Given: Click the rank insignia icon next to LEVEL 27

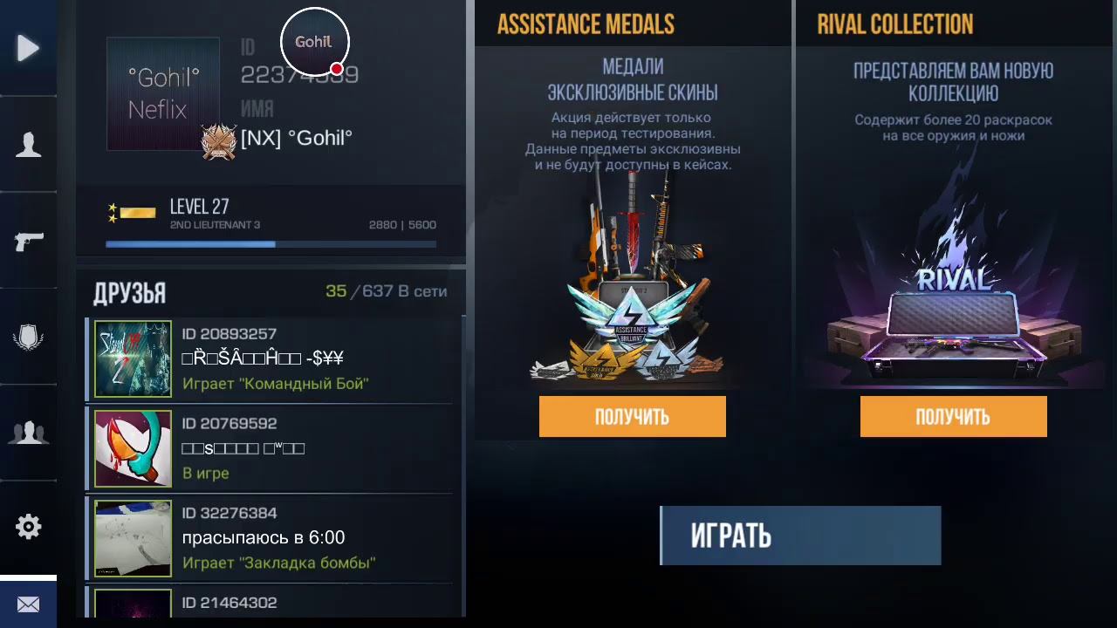Looking at the screenshot, I should tap(131, 213).
